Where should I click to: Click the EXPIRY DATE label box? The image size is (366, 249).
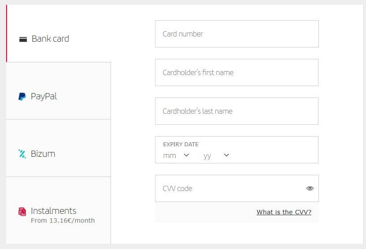[x=237, y=150]
